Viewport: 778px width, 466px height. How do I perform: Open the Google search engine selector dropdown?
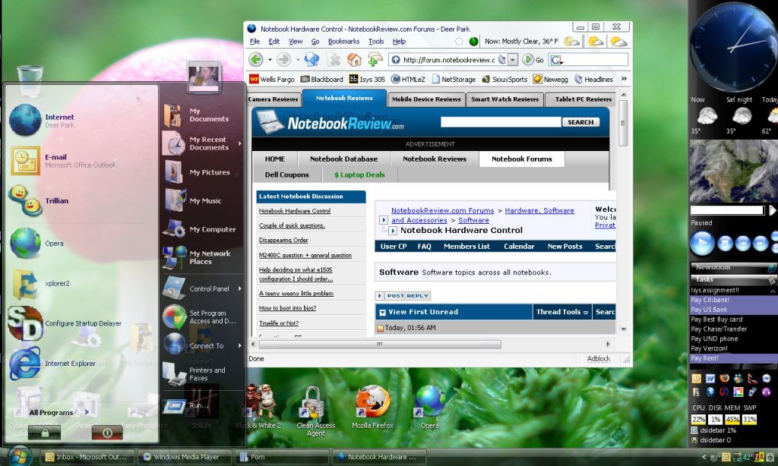557,60
